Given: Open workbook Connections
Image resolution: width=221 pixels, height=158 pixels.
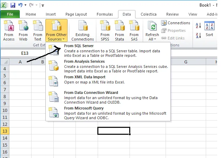Looking at the screenshot, I should point(176,23).
